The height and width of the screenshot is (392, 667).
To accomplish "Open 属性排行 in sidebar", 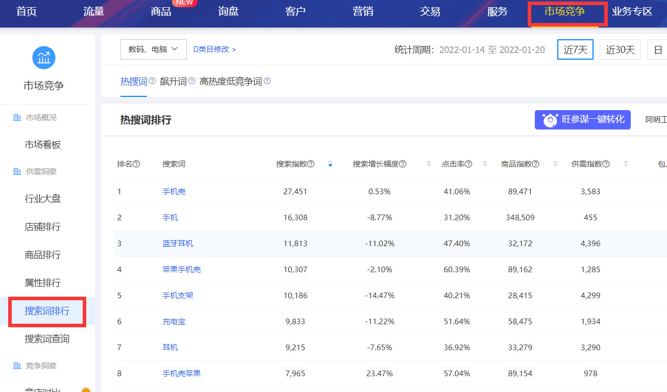I will coord(43,283).
